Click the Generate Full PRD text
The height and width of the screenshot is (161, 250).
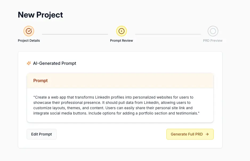(x=187, y=134)
